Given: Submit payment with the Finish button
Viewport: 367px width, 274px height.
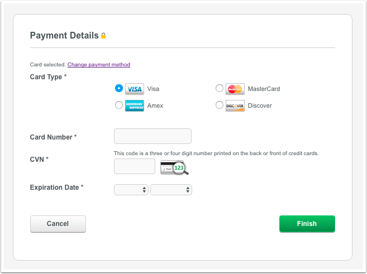Looking at the screenshot, I should [x=307, y=224].
